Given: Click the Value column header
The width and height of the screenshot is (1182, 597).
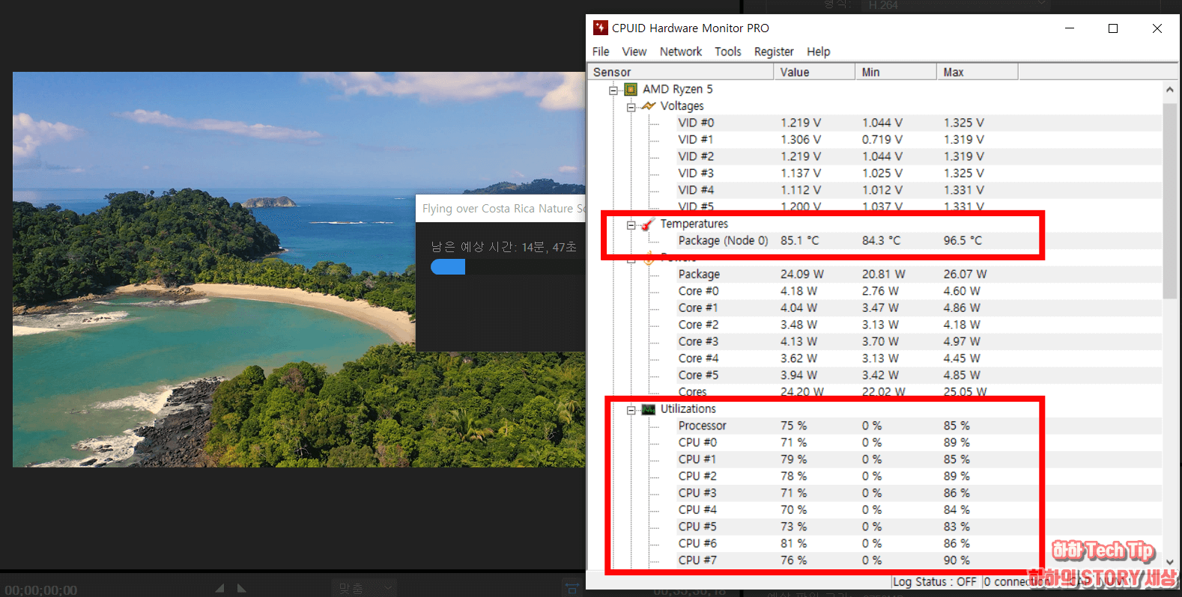Looking at the screenshot, I should 814,72.
